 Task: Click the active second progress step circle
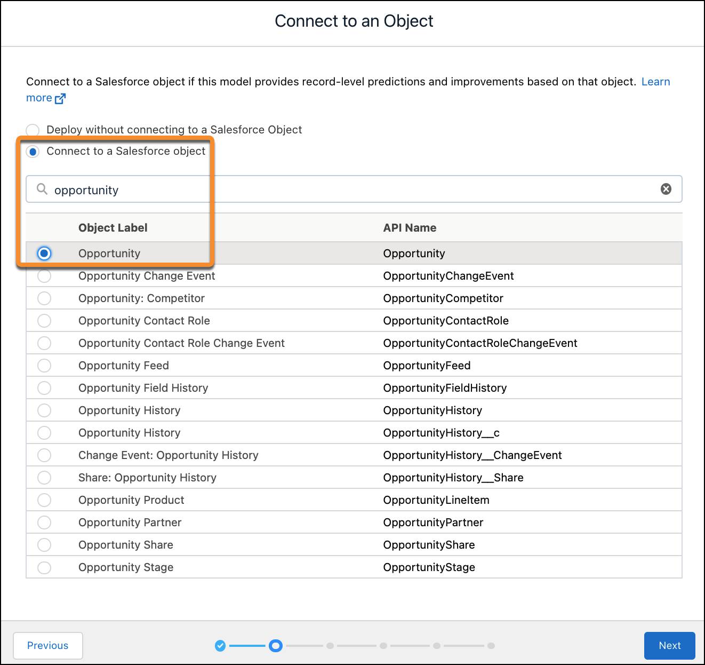[276, 645]
